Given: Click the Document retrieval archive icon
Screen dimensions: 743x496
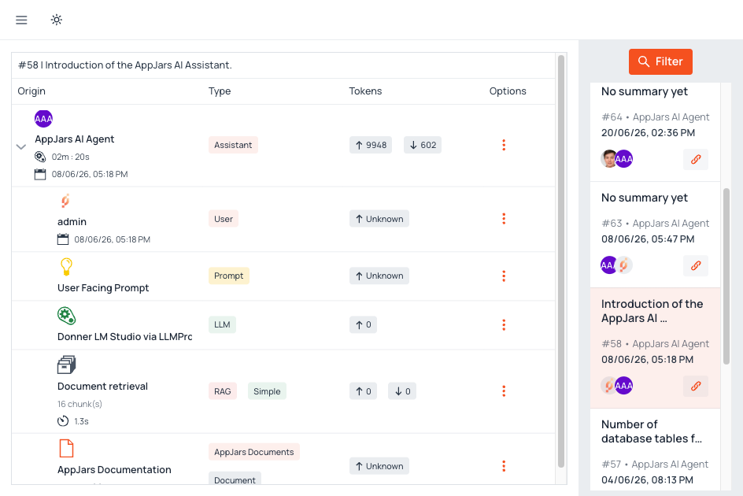Looking at the screenshot, I should (66, 365).
